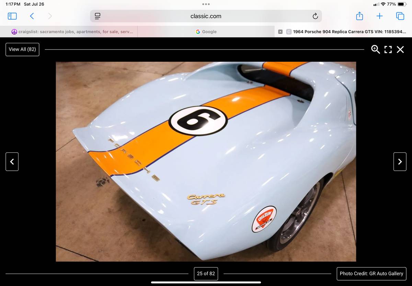Go back to the previous page
The width and height of the screenshot is (412, 286).
pyautogui.click(x=32, y=16)
